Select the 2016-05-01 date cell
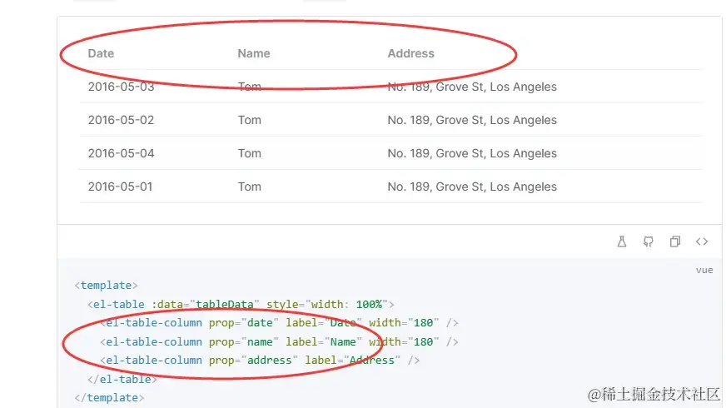 (x=120, y=187)
